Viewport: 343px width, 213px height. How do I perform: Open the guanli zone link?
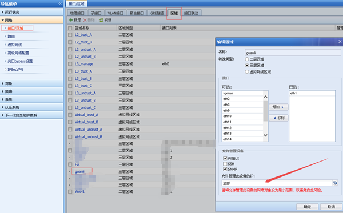point(79,171)
